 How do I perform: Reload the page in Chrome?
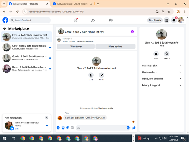pyautogui.click(x=17, y=12)
